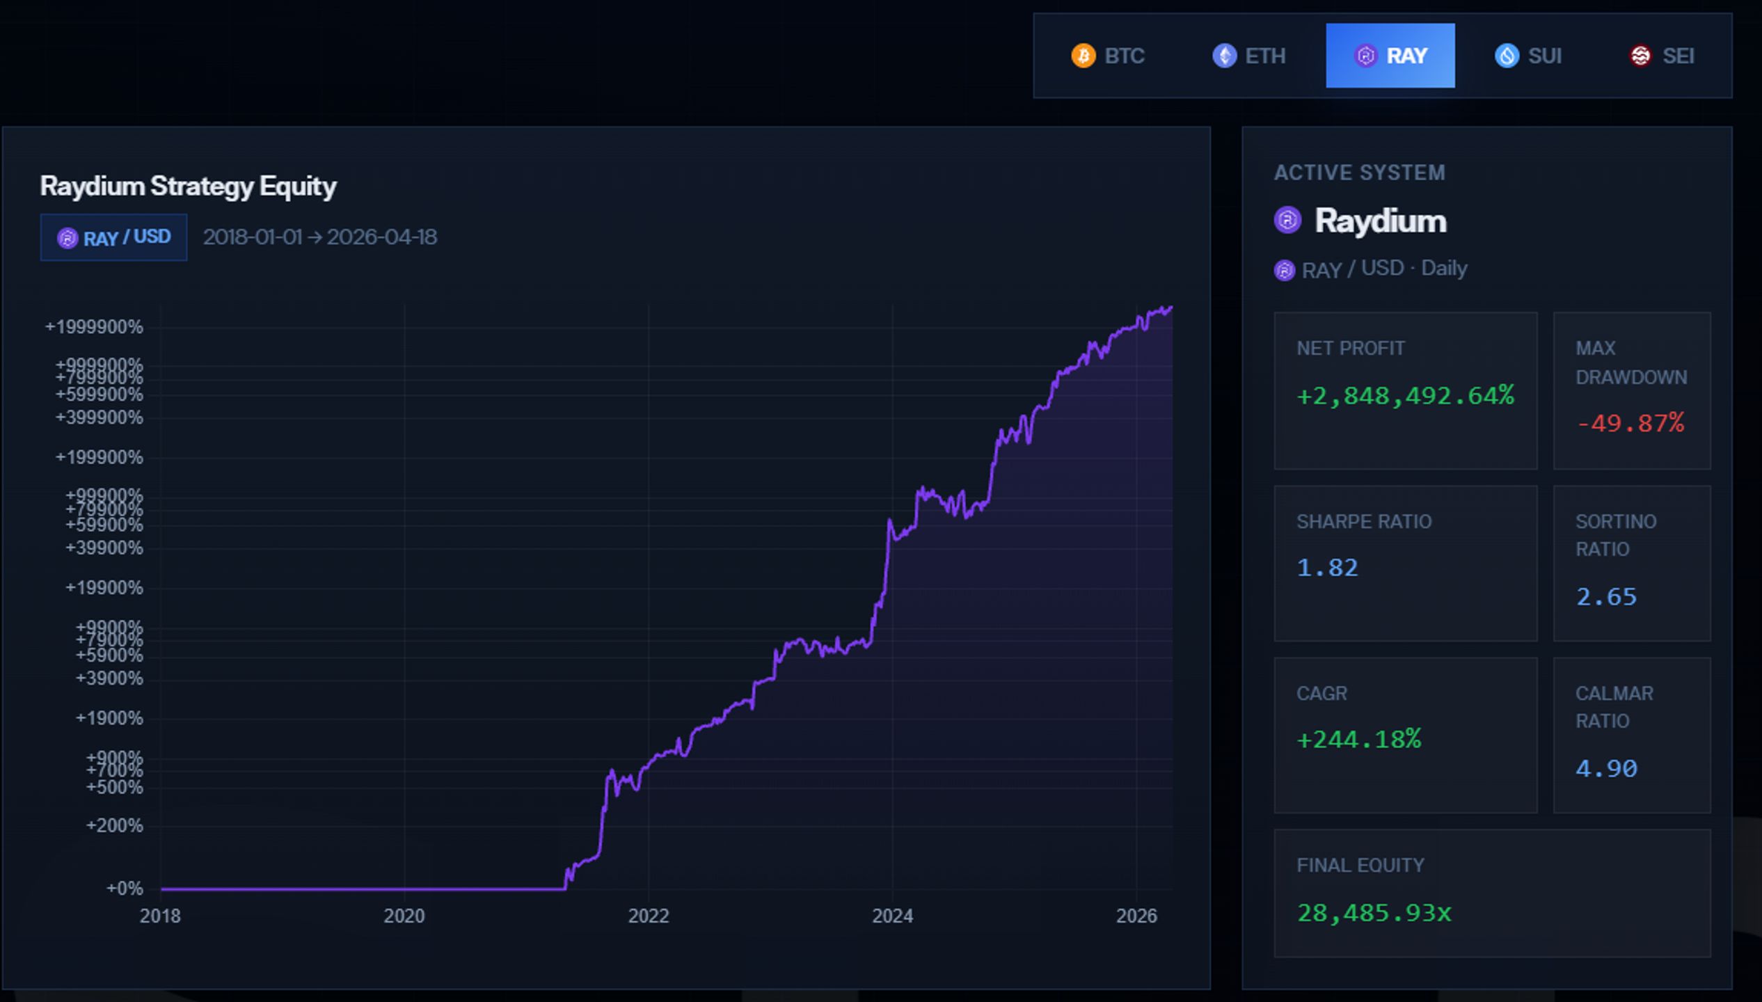Screen dimensions: 1762x1002
Task: Click the 2020 x-axis label
Action: 404,916
